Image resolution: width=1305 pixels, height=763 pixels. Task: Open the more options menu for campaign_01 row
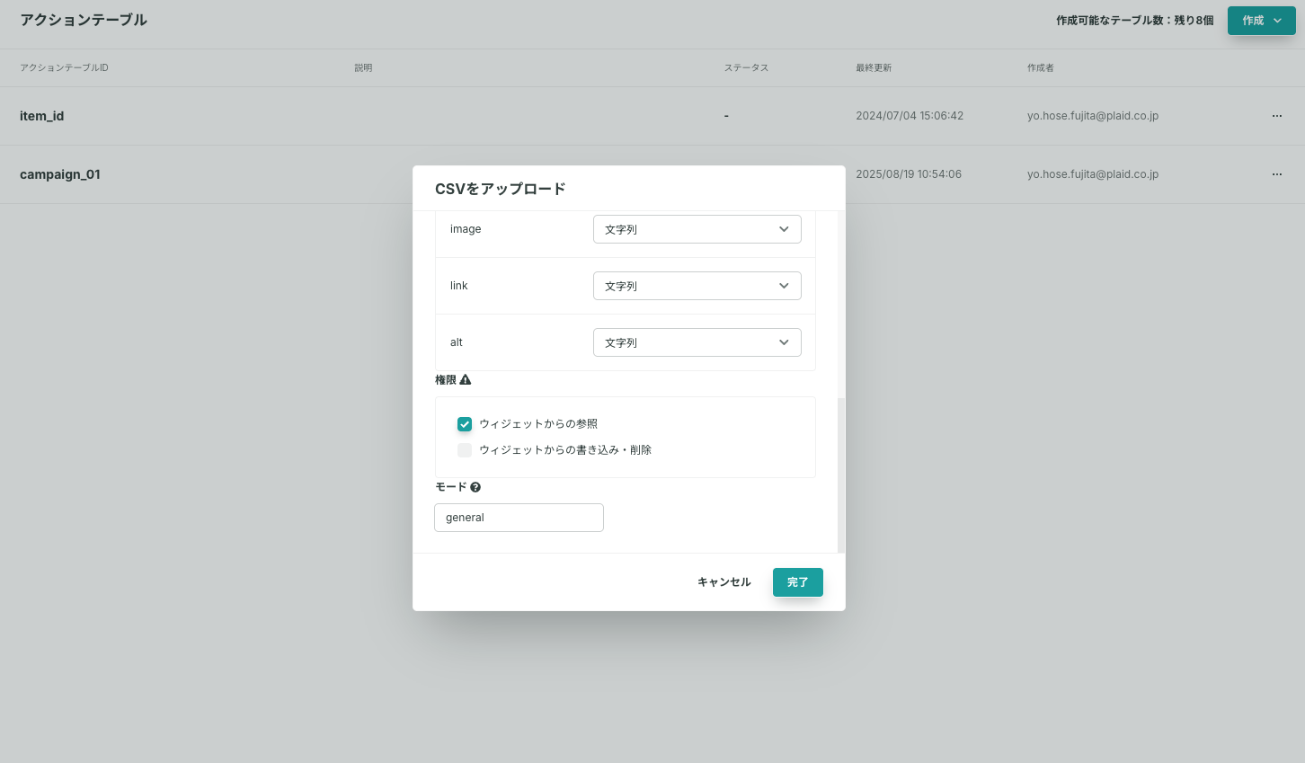pos(1277,174)
